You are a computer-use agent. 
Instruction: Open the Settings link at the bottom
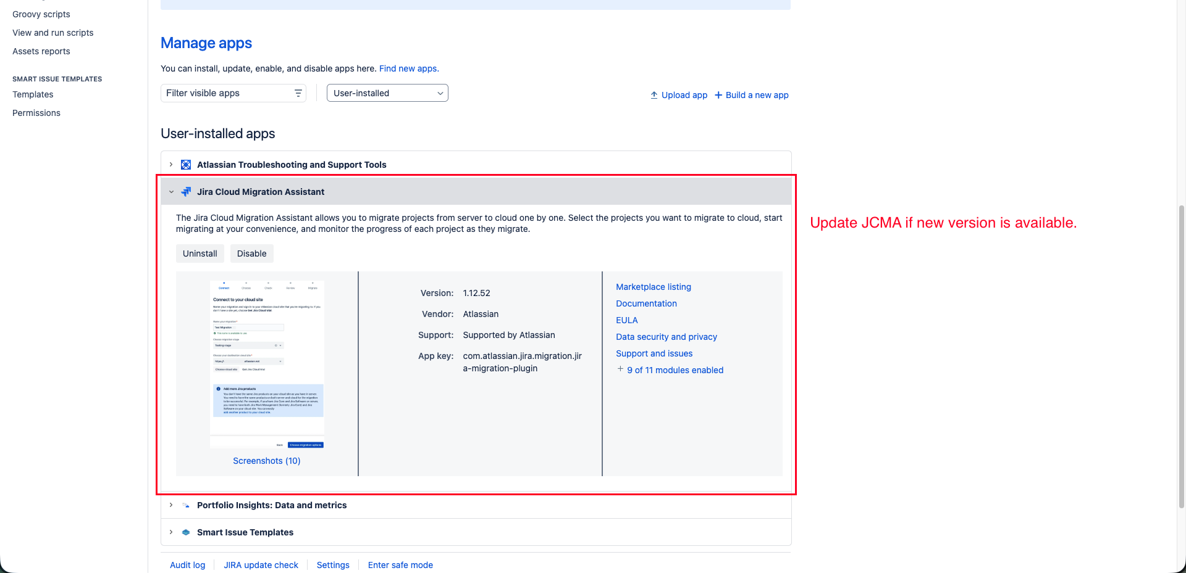pyautogui.click(x=333, y=565)
